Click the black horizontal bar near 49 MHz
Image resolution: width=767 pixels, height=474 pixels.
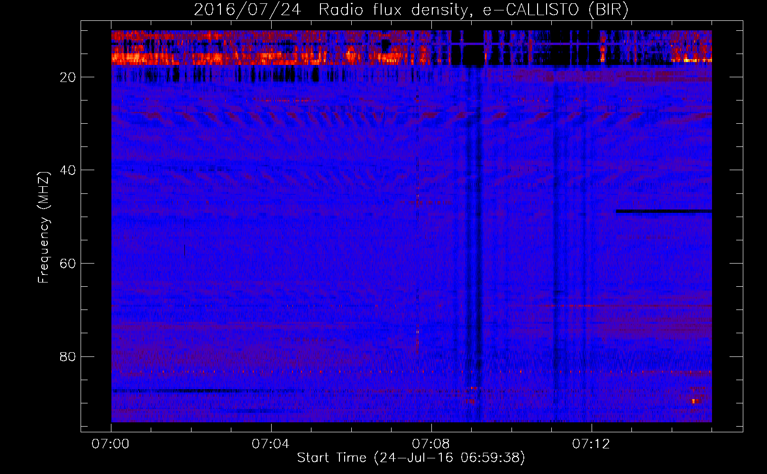(x=664, y=211)
